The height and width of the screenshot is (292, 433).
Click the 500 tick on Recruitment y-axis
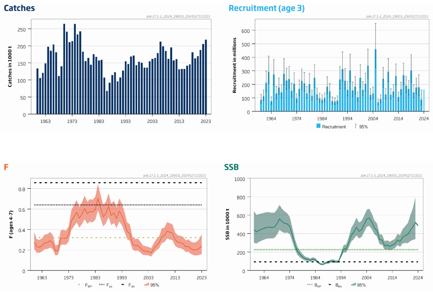[246, 45]
